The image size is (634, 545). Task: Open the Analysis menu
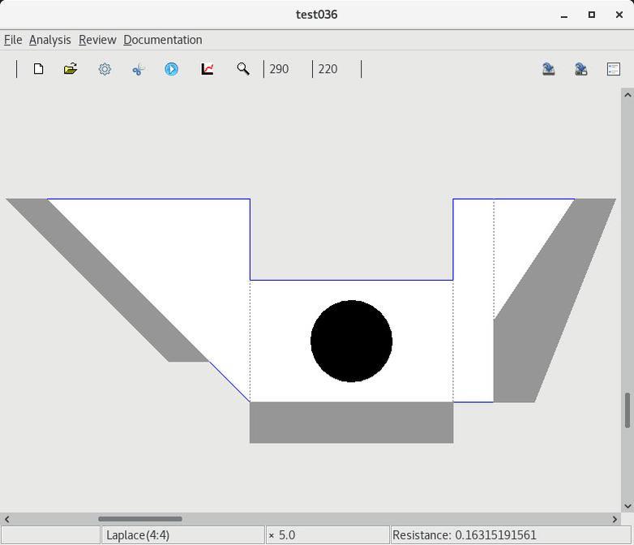click(x=49, y=40)
